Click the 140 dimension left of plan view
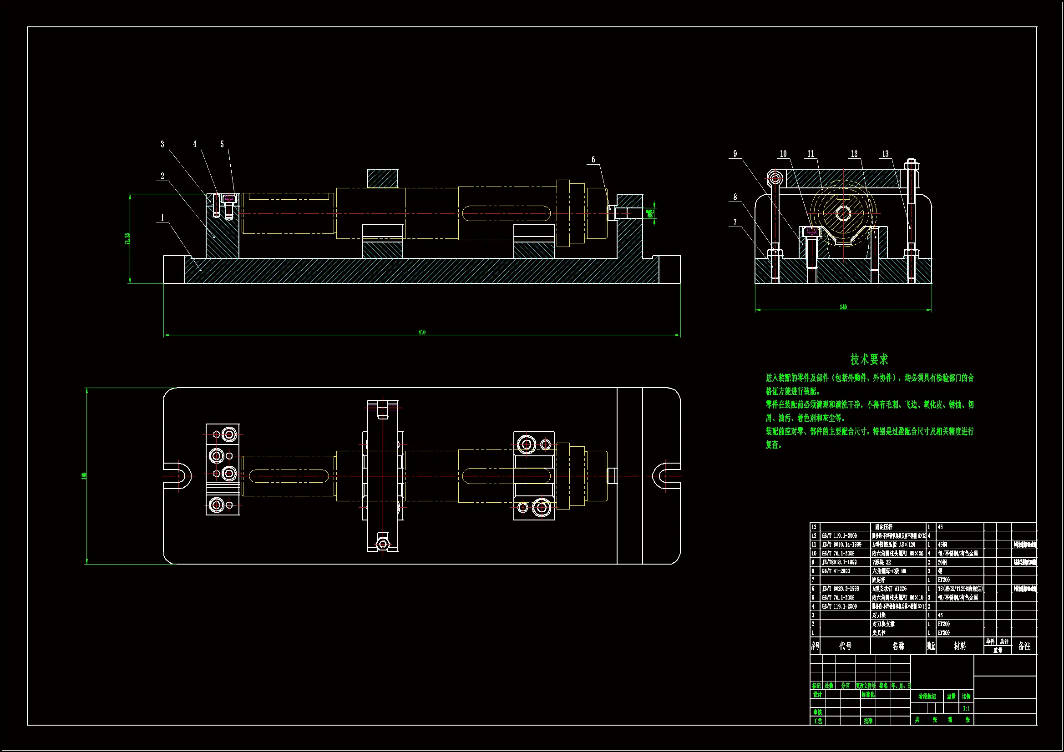The image size is (1064, 752). point(84,475)
